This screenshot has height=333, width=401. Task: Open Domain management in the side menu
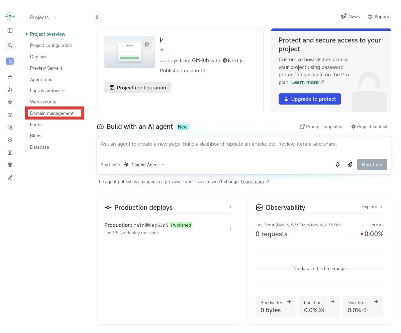point(52,113)
